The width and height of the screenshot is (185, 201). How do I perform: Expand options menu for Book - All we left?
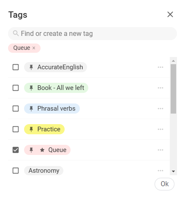161,88
